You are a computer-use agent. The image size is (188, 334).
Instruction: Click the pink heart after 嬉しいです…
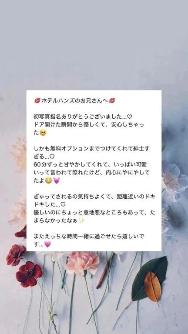pos(47,244)
